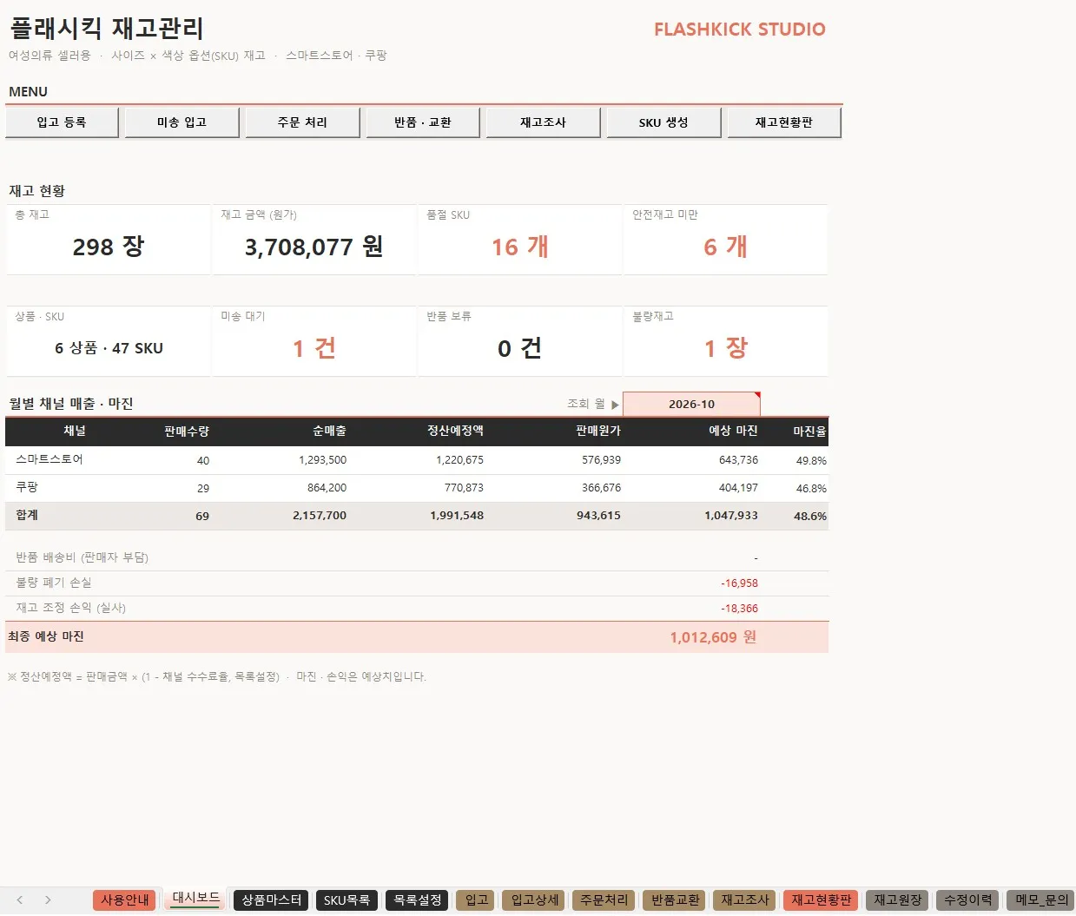Image resolution: width=1076 pixels, height=916 pixels.
Task: Click the 정산예정액 column header
Action: pos(455,431)
